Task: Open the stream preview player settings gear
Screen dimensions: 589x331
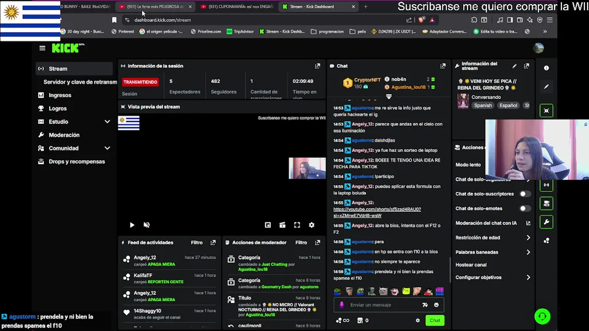Action: 312,225
